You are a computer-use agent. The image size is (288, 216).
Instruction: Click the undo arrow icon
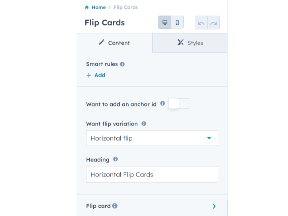(201, 23)
